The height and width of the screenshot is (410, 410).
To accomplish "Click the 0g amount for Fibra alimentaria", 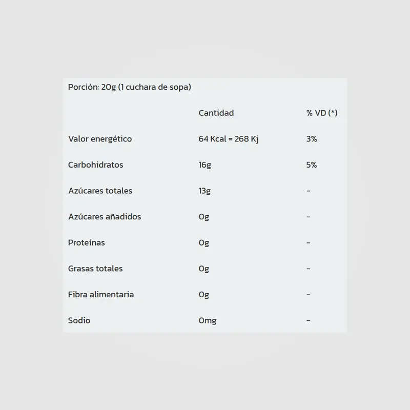I will point(204,295).
